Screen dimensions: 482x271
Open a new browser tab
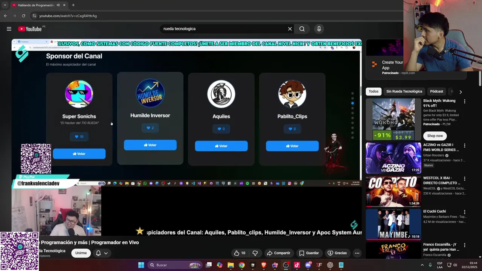(73, 5)
